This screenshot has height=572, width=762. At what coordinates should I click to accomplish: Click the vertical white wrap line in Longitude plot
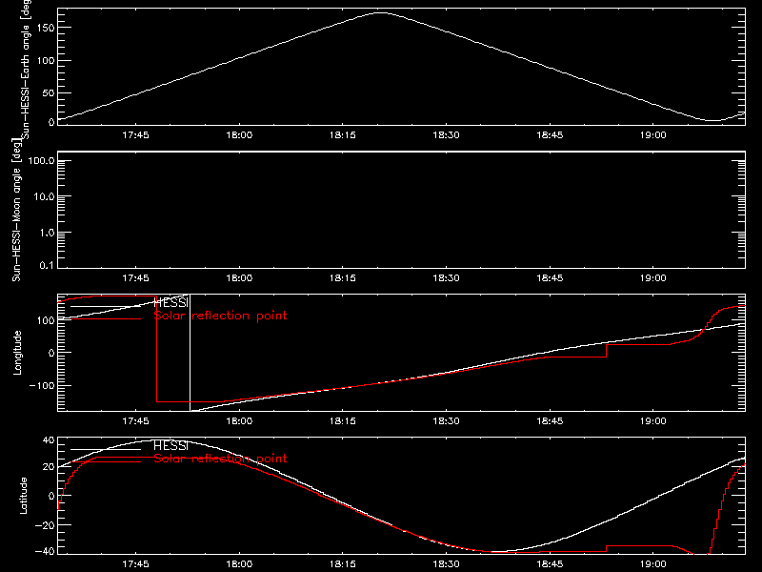tap(190, 353)
